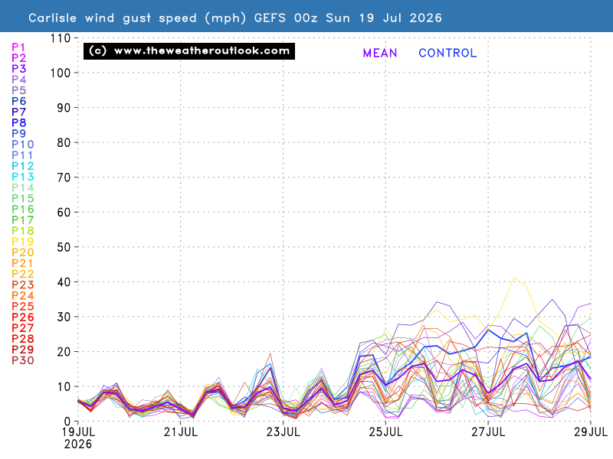Click the P26 legend label

pos(23,317)
